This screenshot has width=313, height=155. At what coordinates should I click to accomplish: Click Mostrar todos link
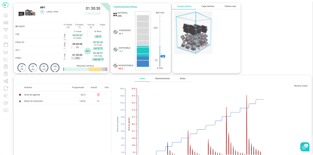pyautogui.click(x=301, y=86)
